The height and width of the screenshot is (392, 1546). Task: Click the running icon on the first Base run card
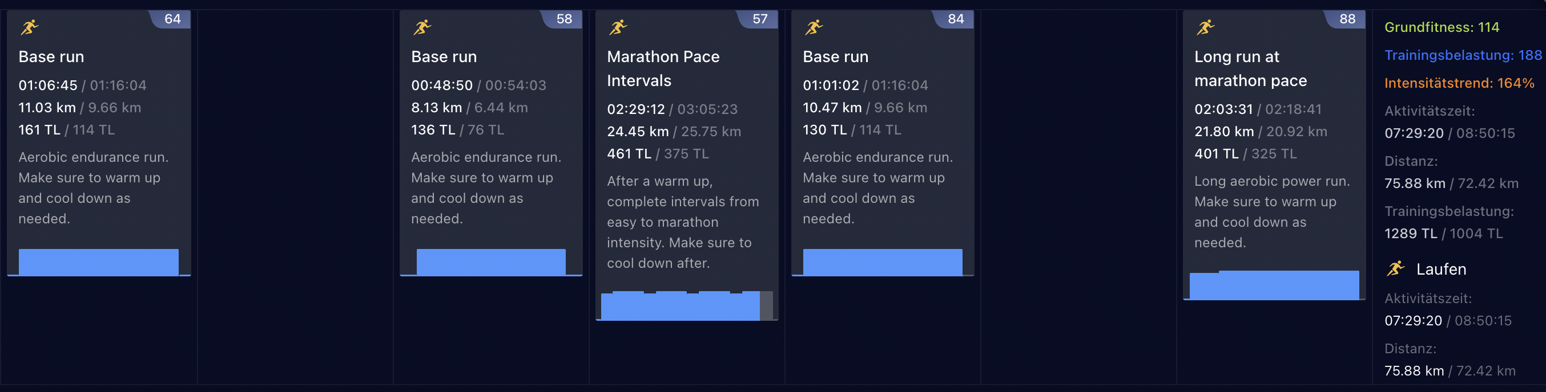[30, 27]
